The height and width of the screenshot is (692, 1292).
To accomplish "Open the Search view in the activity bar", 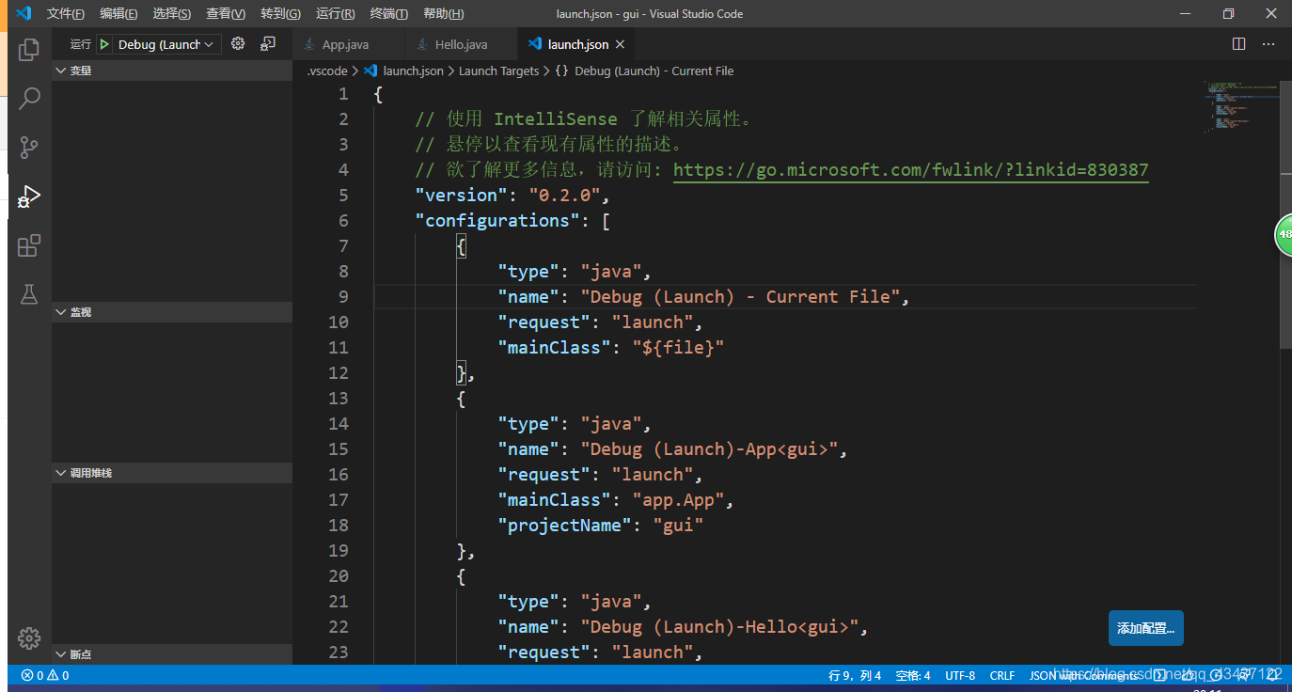I will 28,98.
